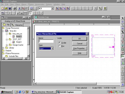Open the Place menu
Screen dimensions: 125x94
pos(18,4)
